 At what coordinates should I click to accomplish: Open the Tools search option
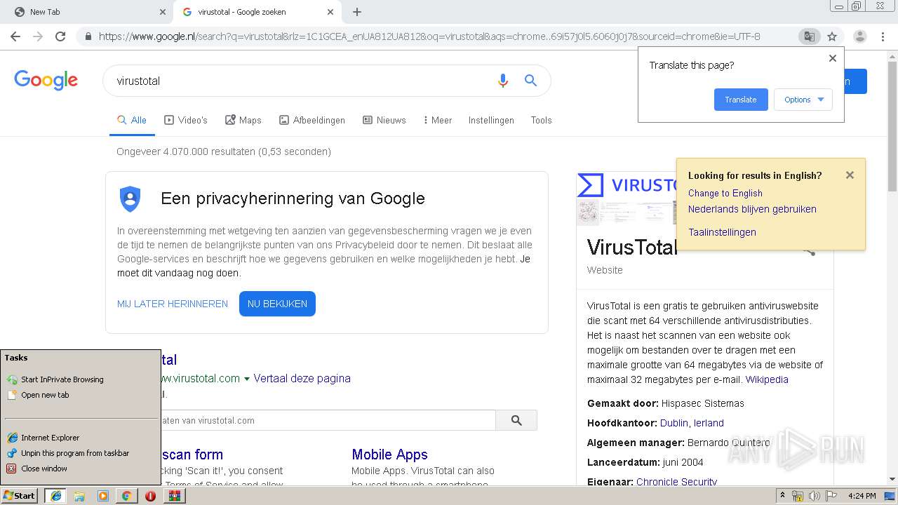tap(541, 120)
